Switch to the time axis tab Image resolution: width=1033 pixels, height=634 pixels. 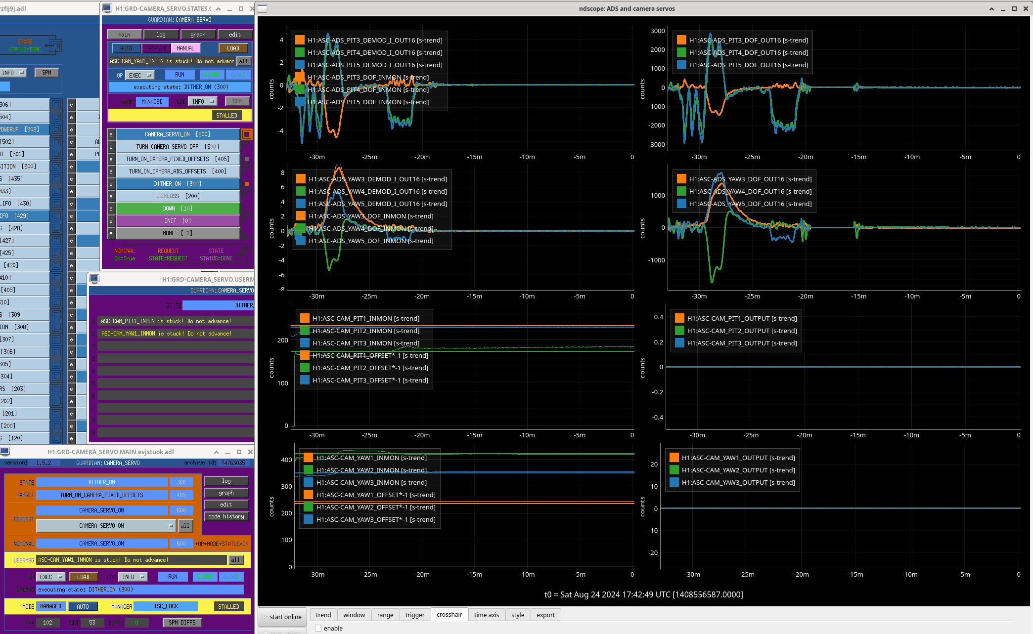[487, 615]
